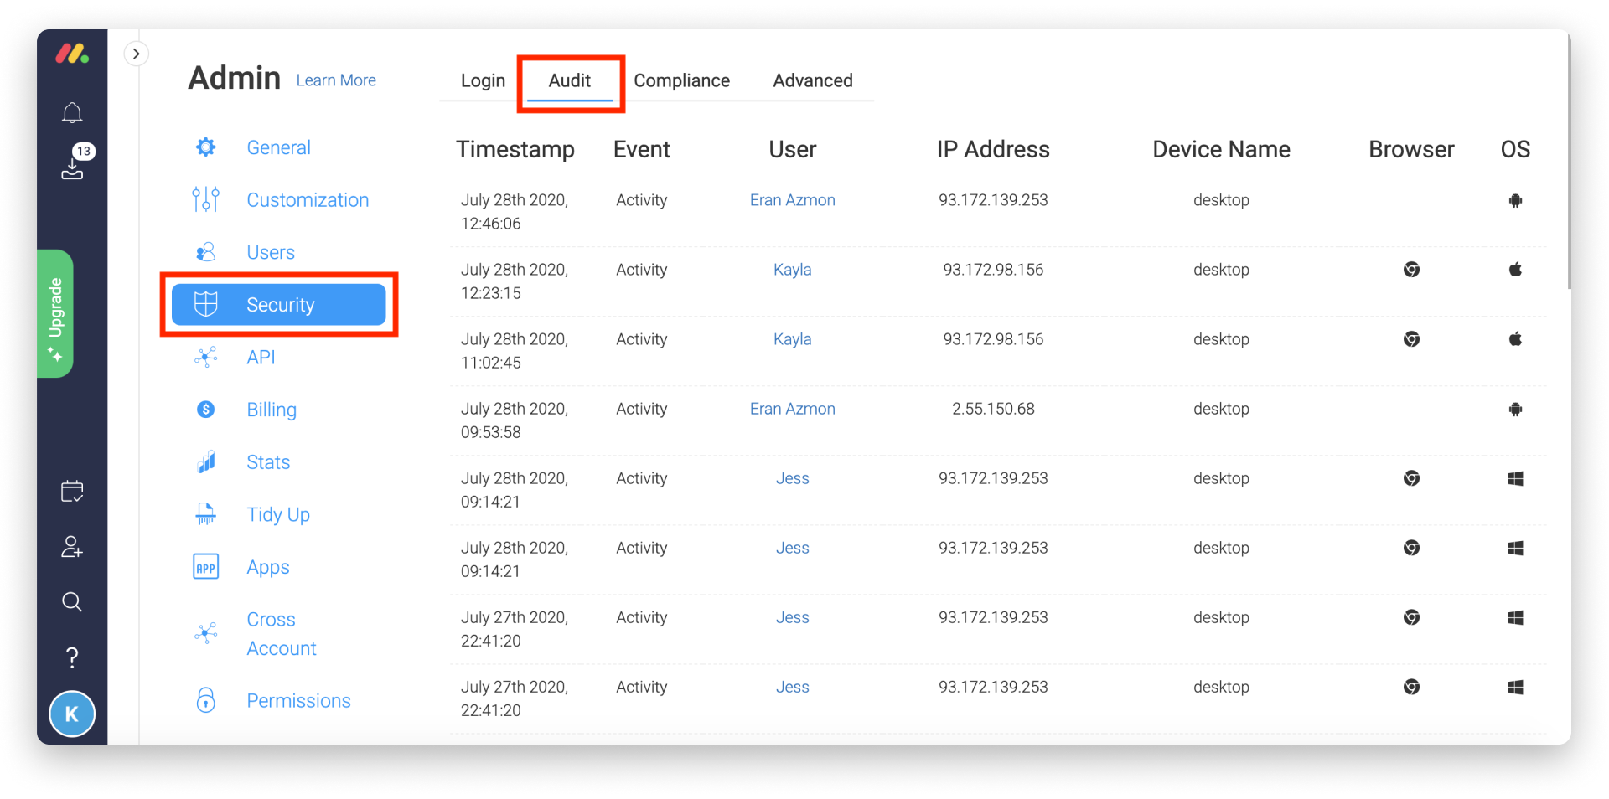Screen dimensions: 1609x799
Task: Click the Customization sliders icon
Action: click(205, 199)
